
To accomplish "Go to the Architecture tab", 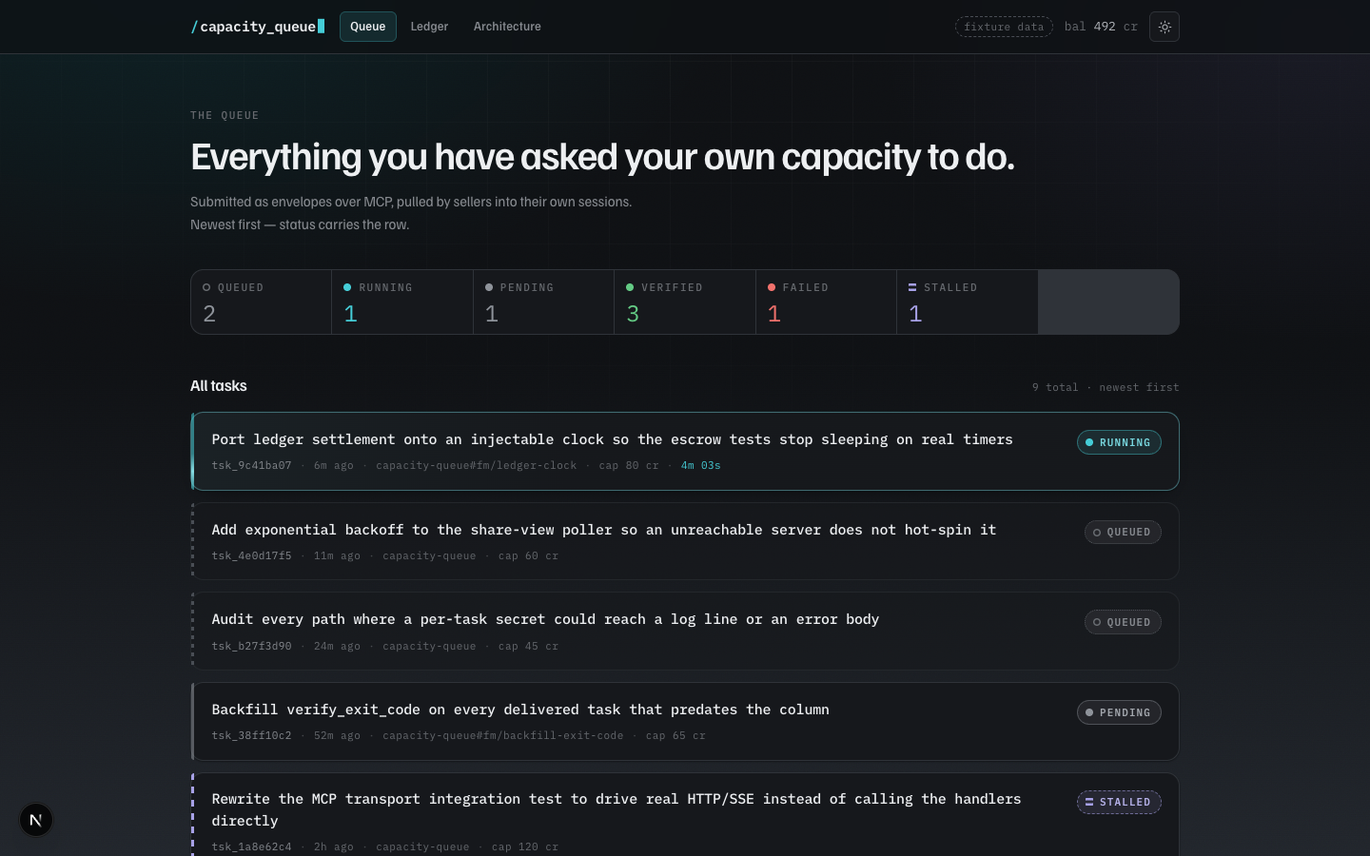I will pyautogui.click(x=507, y=27).
